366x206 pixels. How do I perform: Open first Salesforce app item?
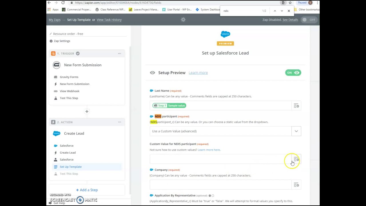66,146
